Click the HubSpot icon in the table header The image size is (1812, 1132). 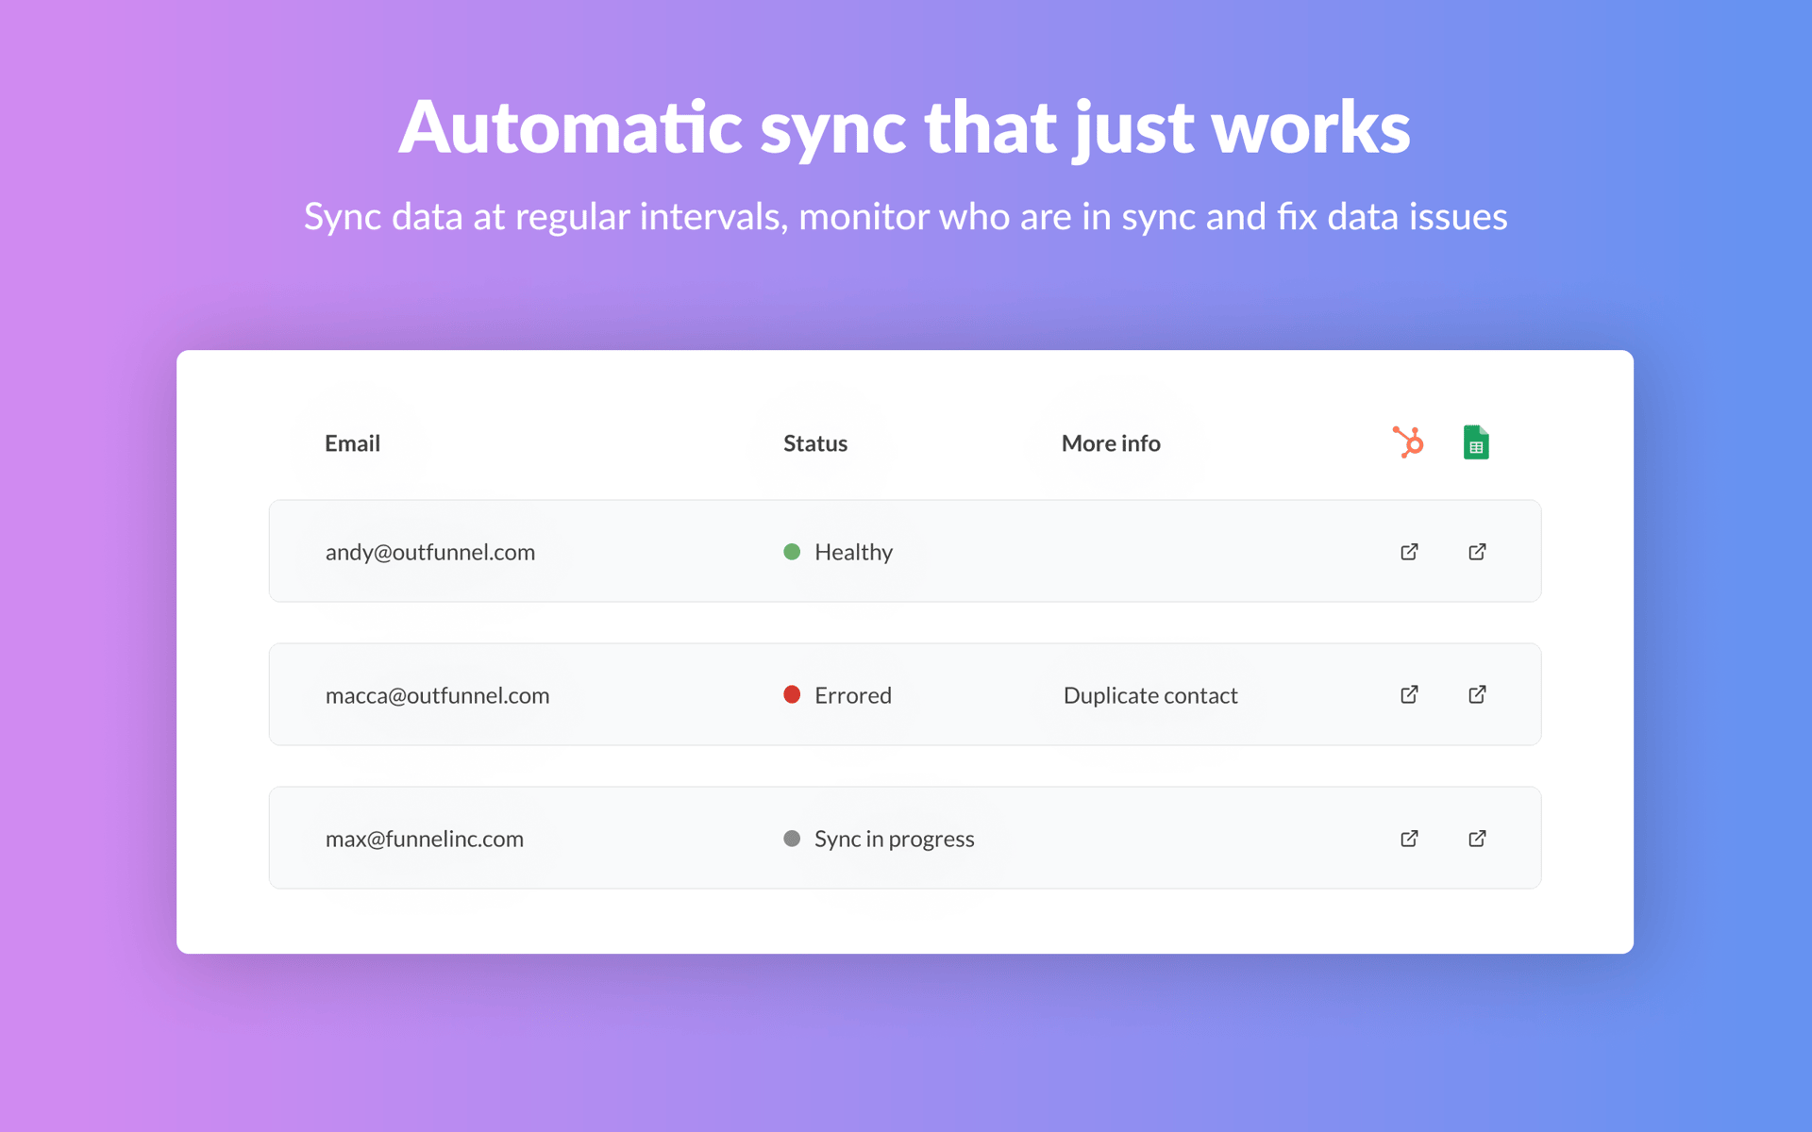point(1409,441)
